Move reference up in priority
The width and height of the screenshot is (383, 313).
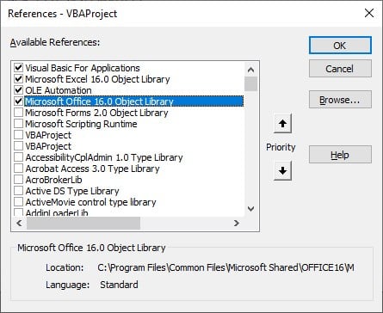pyautogui.click(x=282, y=124)
